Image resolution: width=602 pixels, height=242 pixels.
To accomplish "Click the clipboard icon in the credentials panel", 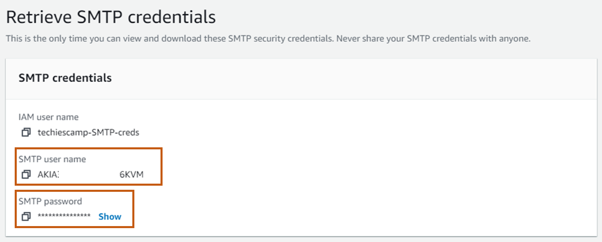I will tap(26, 133).
